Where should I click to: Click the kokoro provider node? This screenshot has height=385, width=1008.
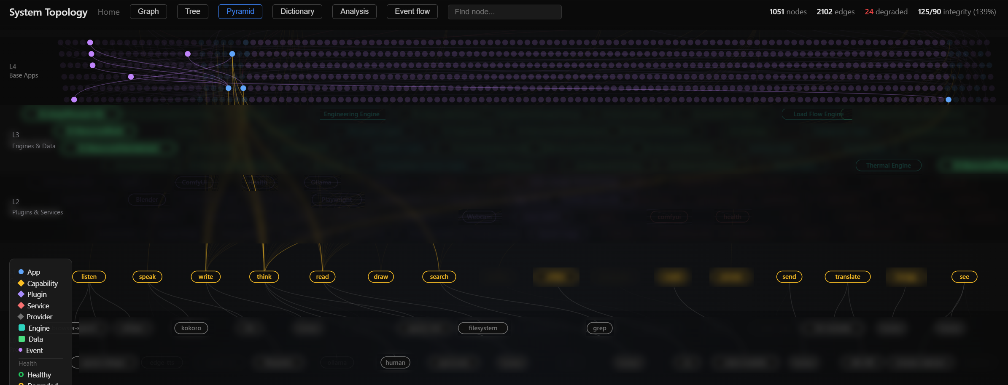[191, 328]
